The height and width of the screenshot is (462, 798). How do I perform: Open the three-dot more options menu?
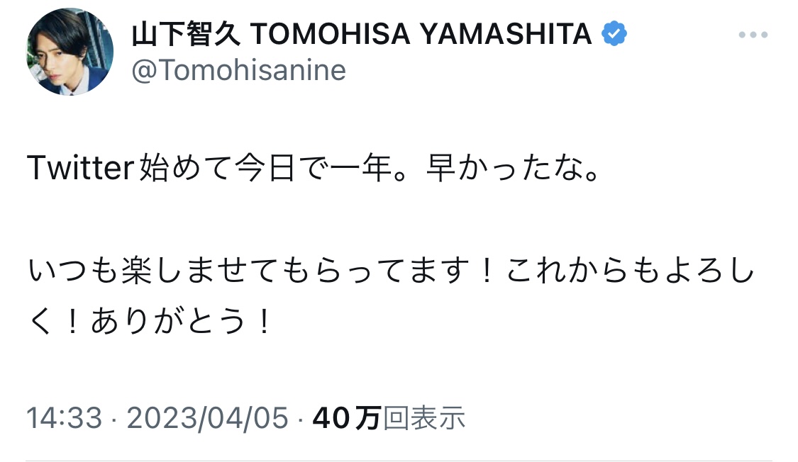tap(753, 35)
